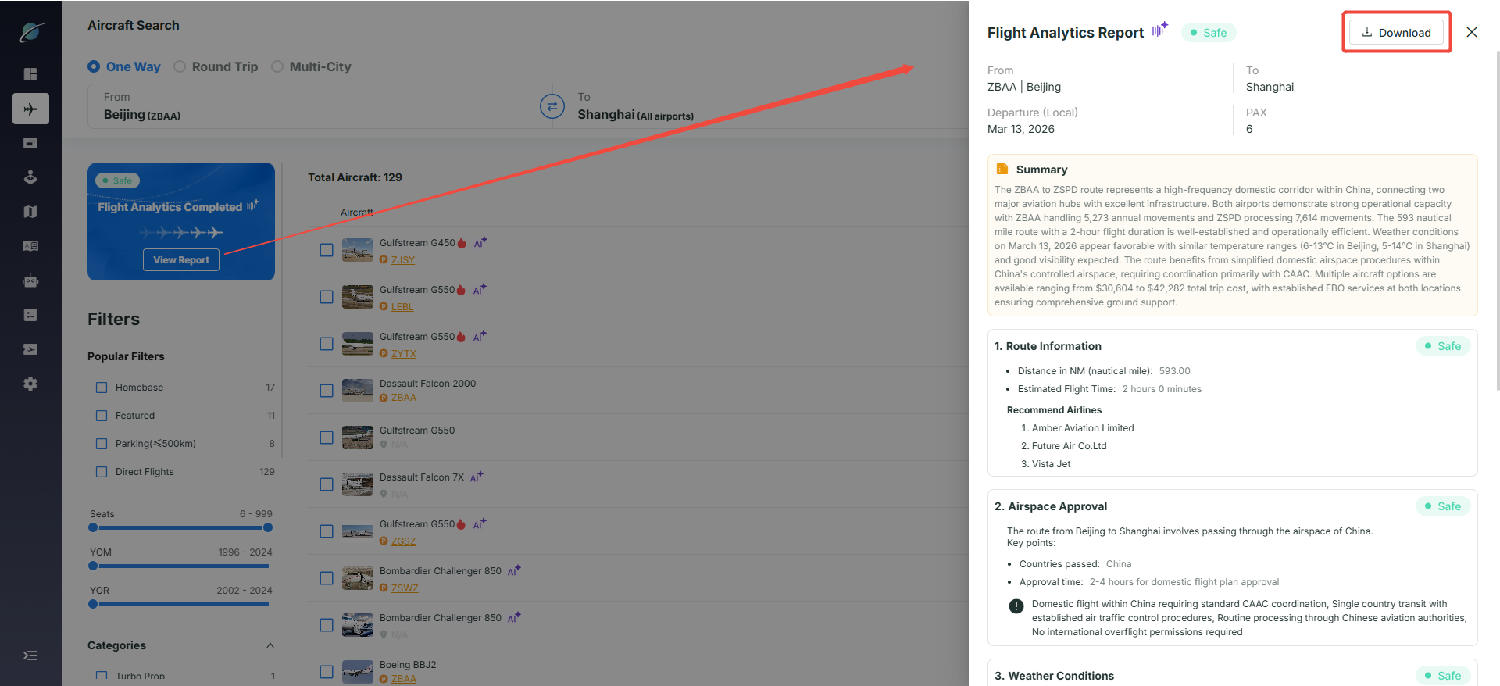Collapse the Categories filter section

pos(270,645)
